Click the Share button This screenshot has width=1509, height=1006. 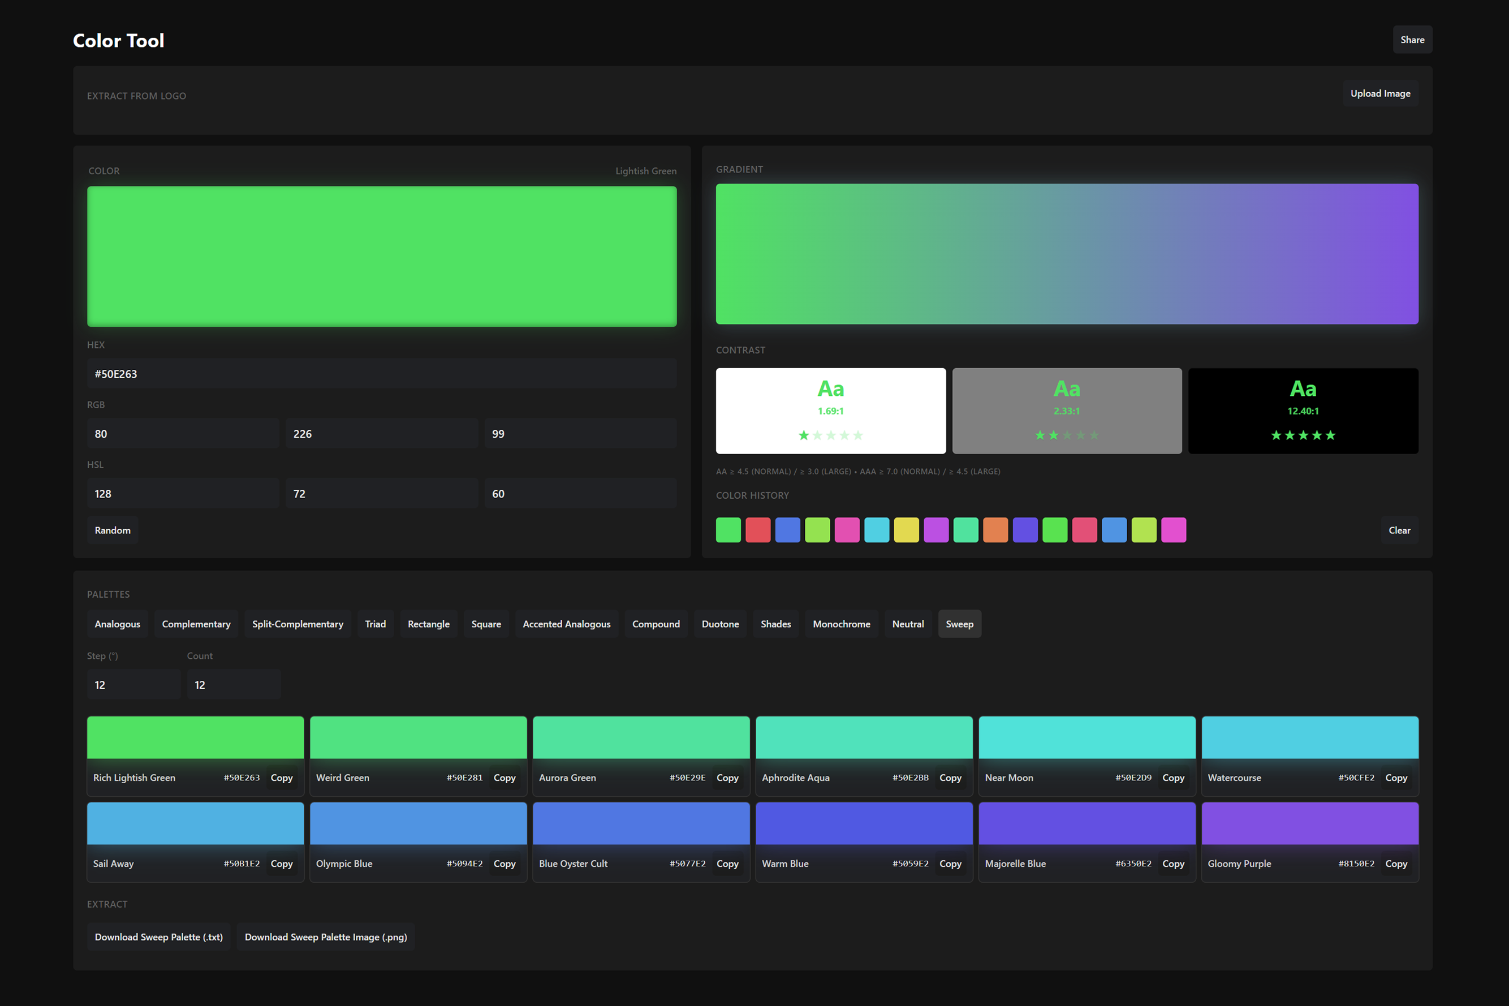point(1412,40)
